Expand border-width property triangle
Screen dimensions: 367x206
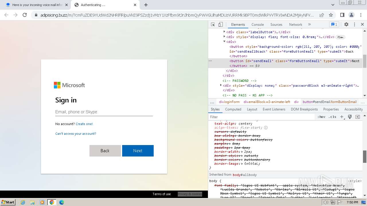(242, 152)
